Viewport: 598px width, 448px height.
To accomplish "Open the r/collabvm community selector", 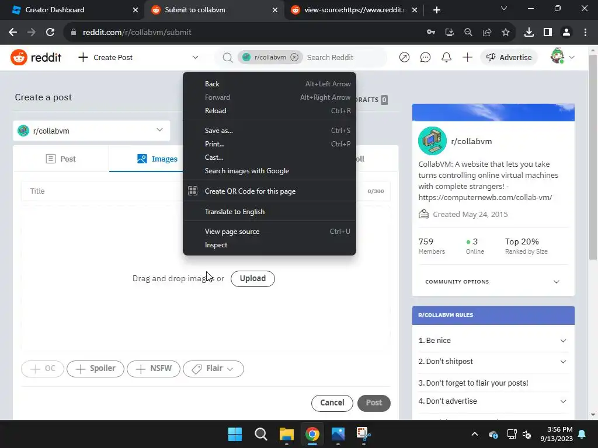I will point(92,131).
